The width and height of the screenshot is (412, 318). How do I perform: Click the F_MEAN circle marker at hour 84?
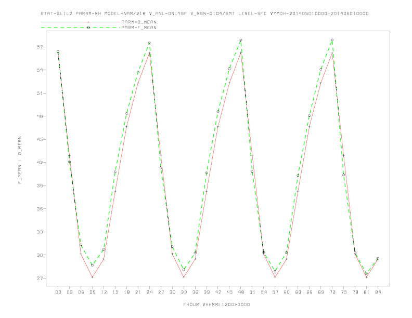378,258
